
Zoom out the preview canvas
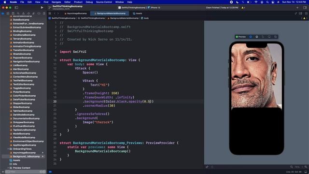point(292,167)
